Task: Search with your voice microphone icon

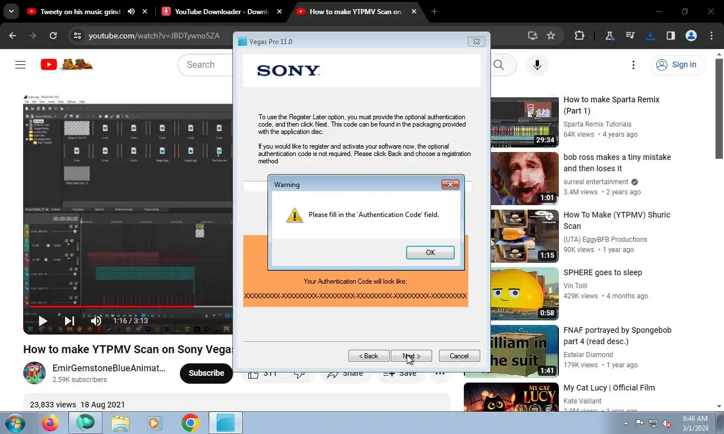Action: tap(537, 64)
